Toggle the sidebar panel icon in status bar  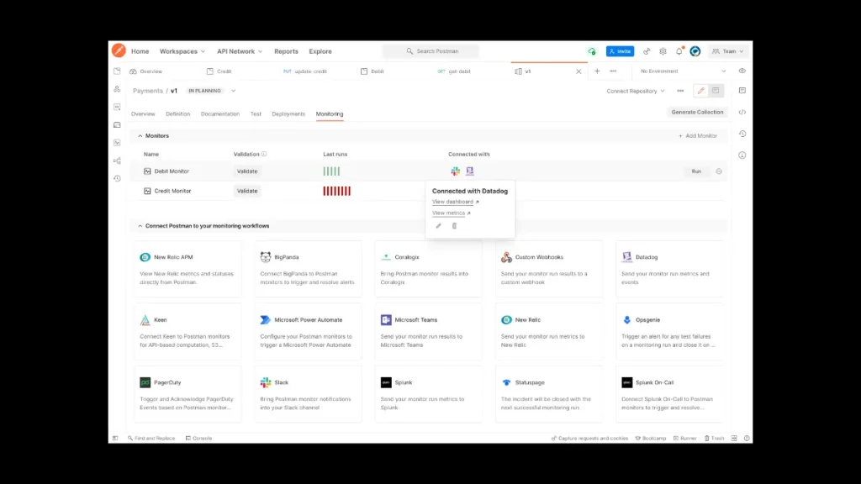point(116,438)
